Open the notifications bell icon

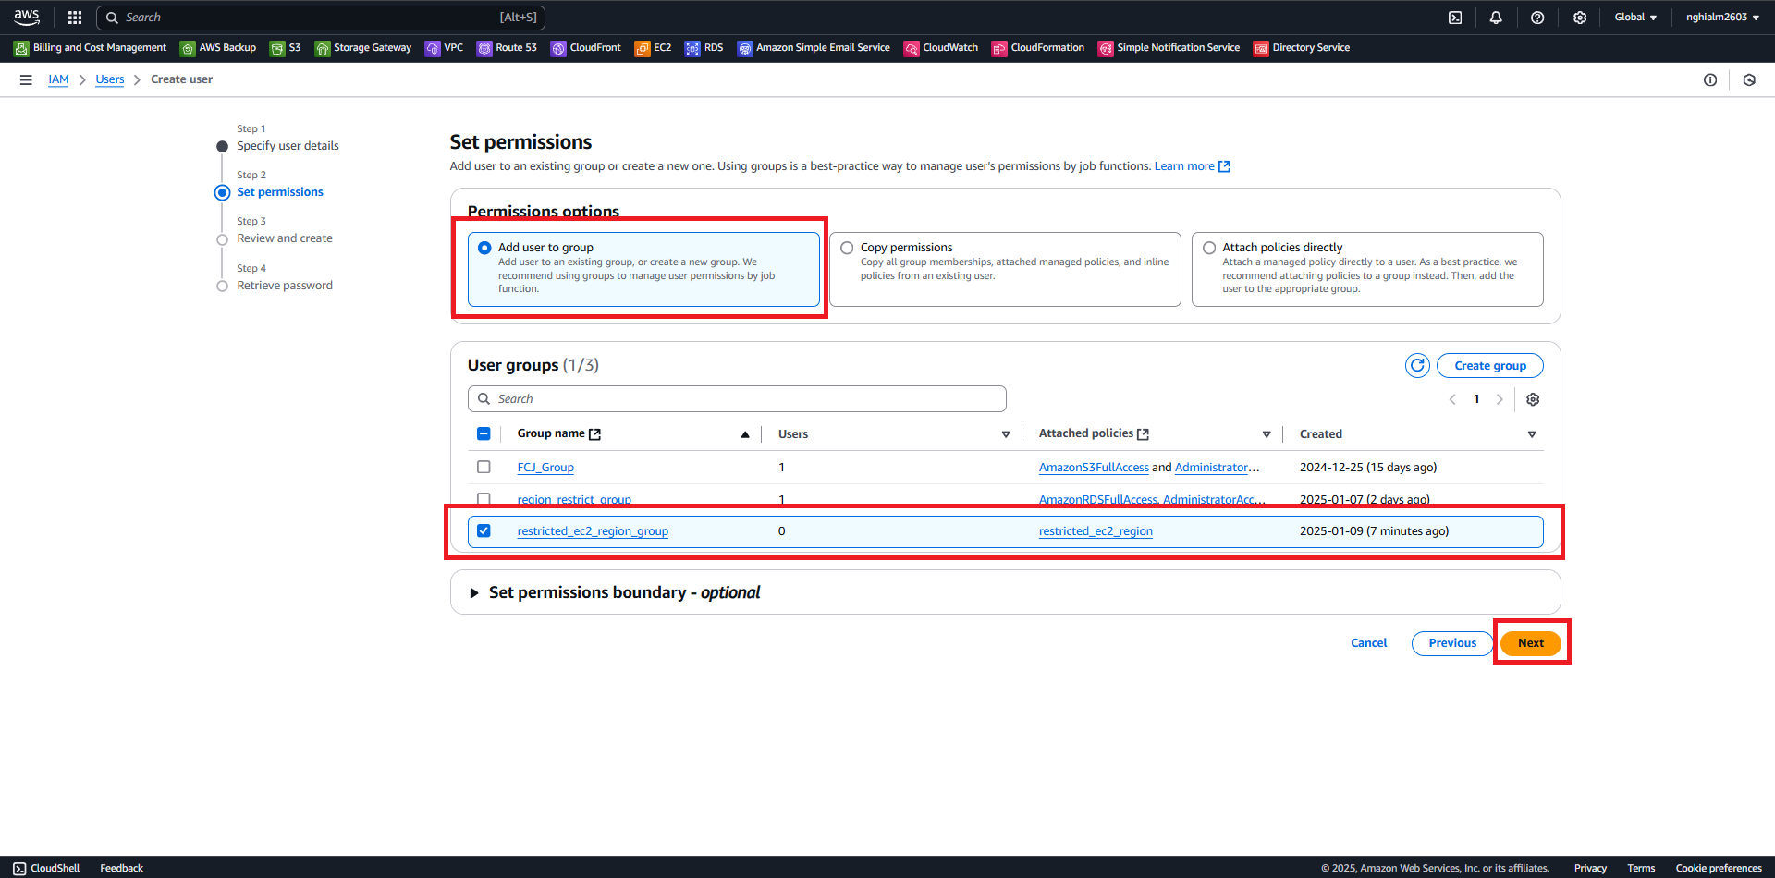coord(1496,18)
